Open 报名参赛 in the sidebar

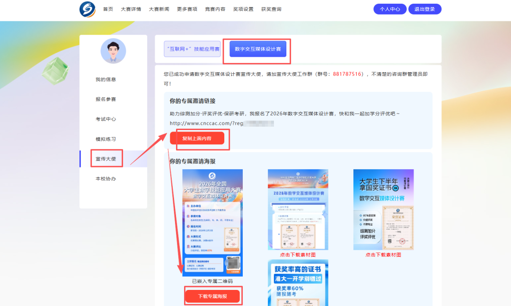point(106,99)
